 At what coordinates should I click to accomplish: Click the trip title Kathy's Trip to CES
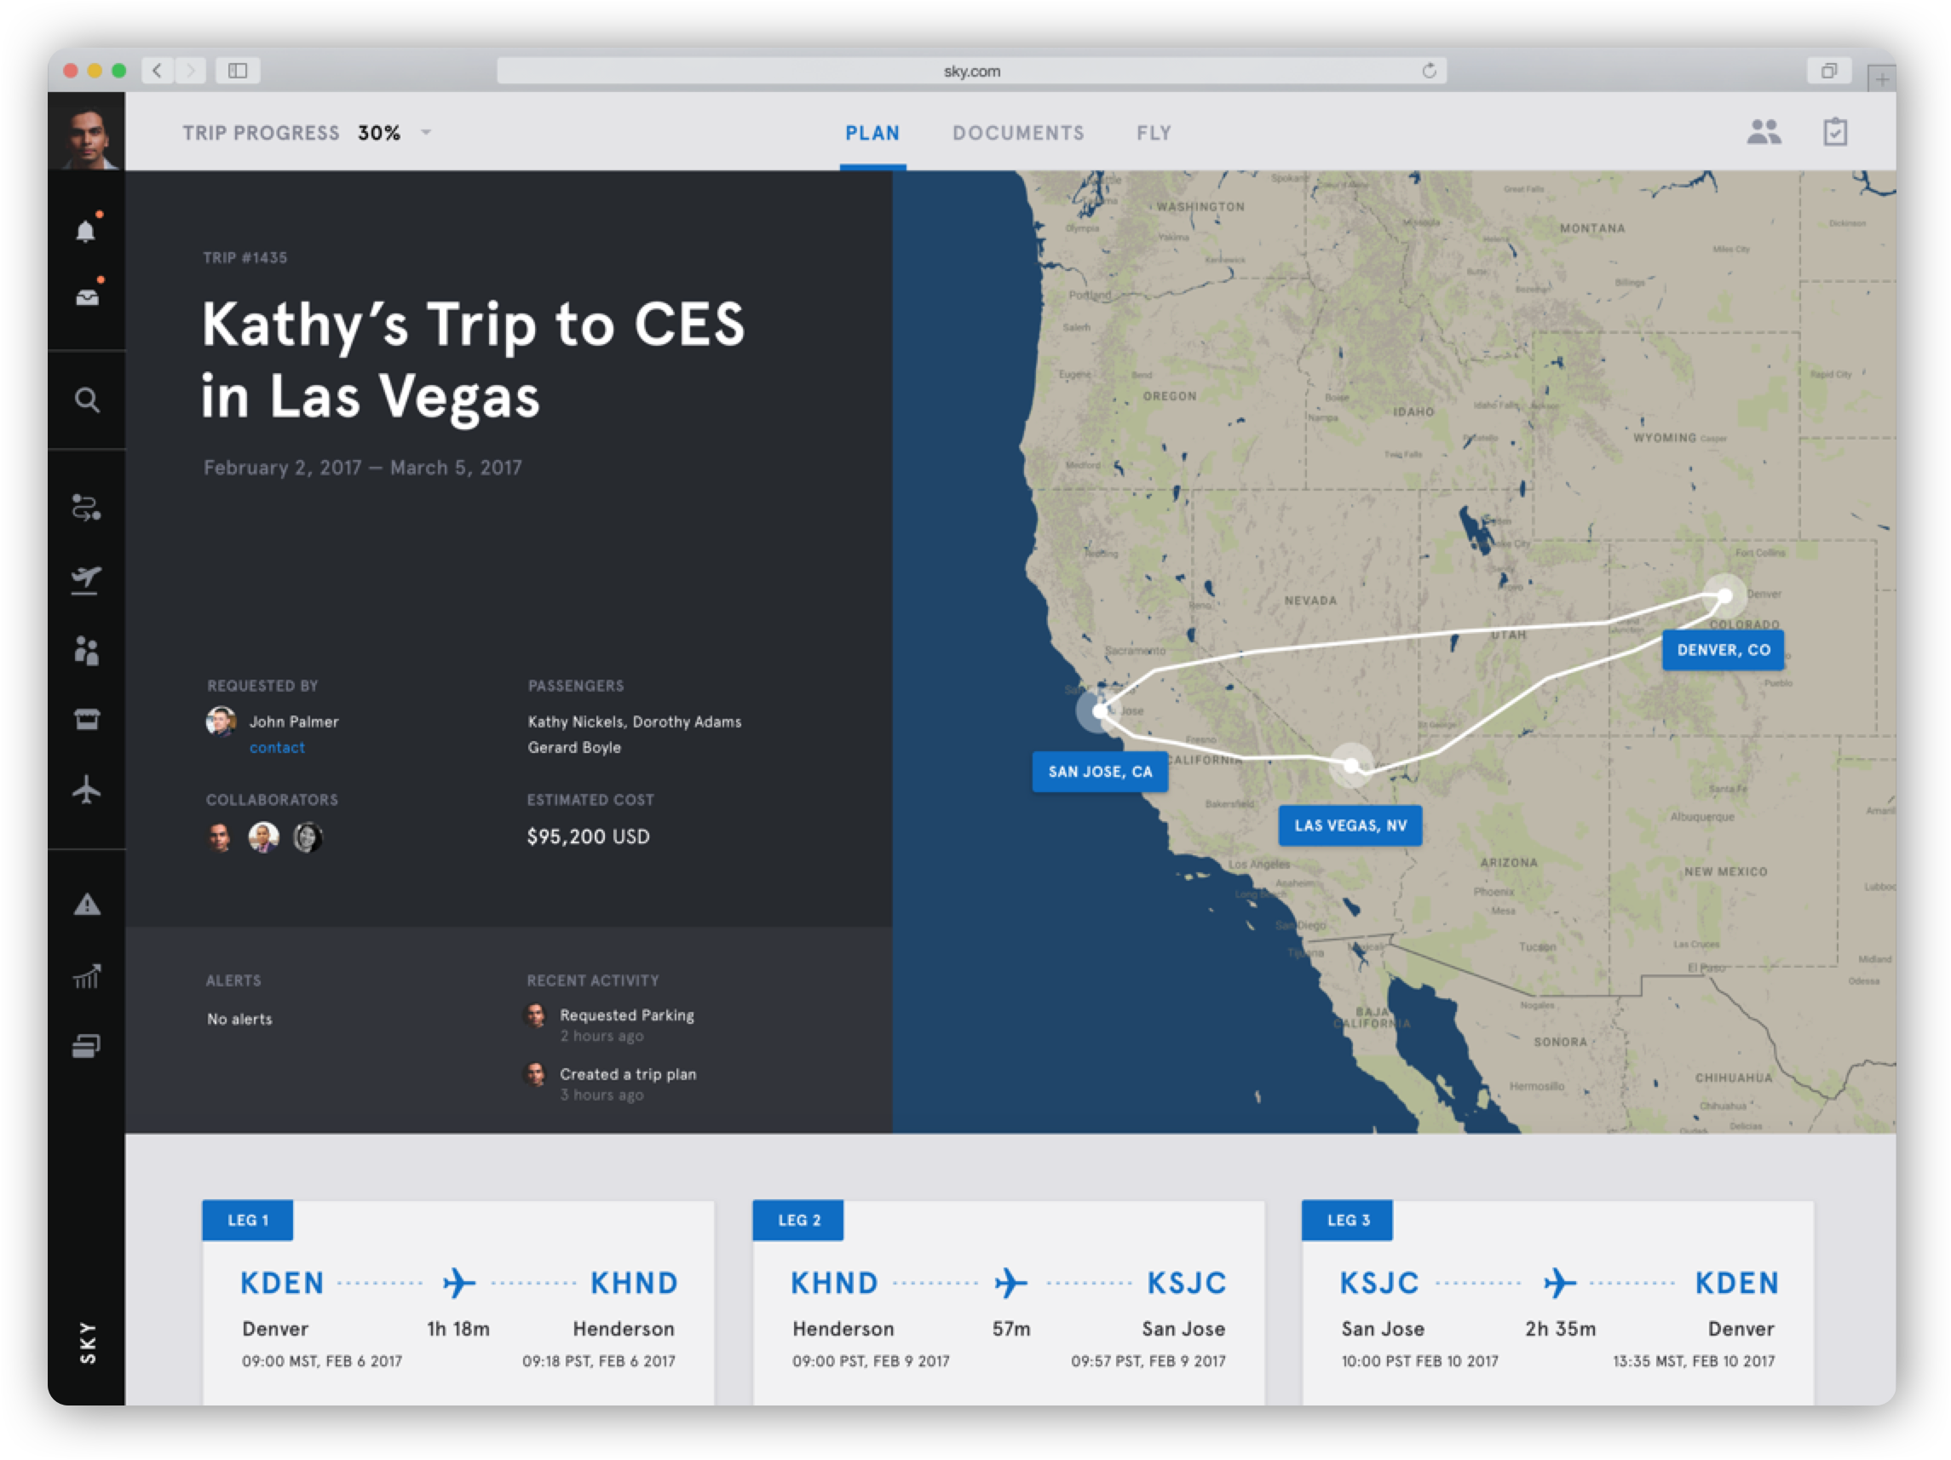click(x=473, y=359)
